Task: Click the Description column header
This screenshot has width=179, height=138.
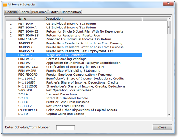Action: point(93,19)
